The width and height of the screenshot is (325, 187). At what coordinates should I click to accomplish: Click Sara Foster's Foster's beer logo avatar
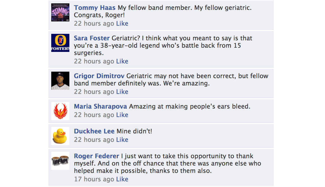coord(60,43)
